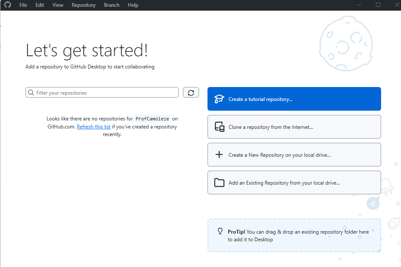
Task: Follow the "Refresh this list" link
Action: tap(94, 127)
